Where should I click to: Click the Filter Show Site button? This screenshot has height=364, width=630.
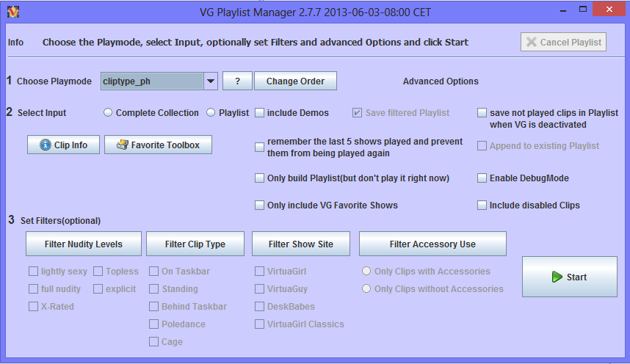click(x=301, y=244)
